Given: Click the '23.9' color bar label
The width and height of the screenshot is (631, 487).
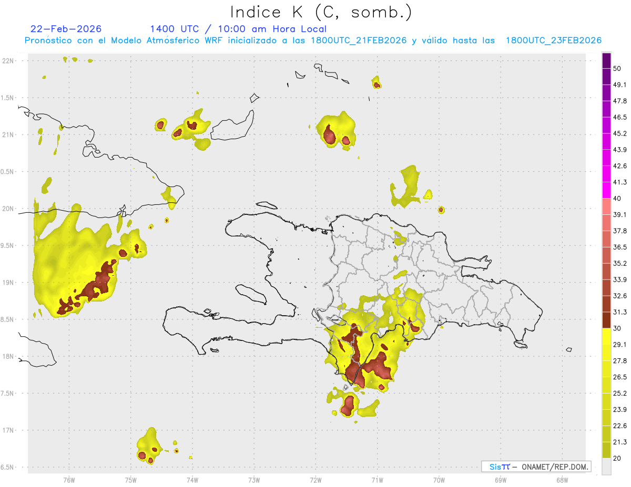Looking at the screenshot, I should pos(620,410).
